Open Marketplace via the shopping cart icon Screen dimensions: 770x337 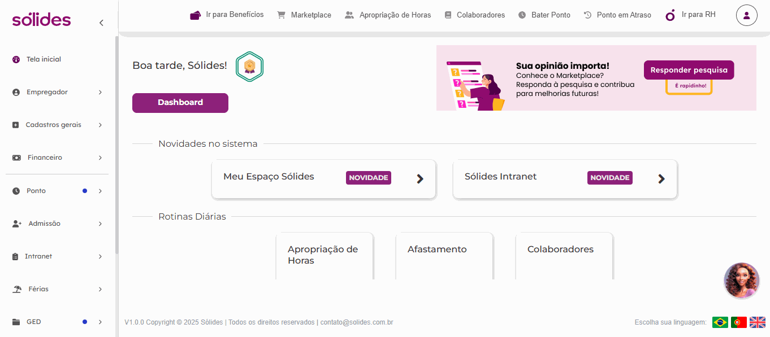[x=281, y=15]
